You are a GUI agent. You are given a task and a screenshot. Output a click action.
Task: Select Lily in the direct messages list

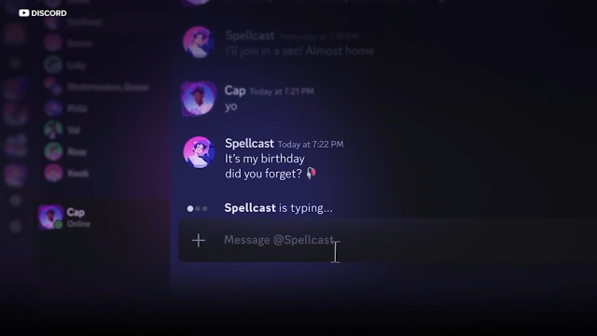coord(76,65)
